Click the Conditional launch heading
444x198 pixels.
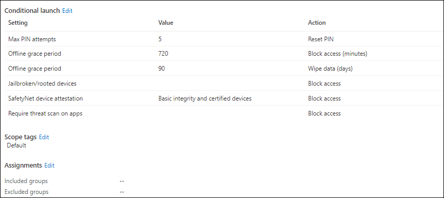[32, 11]
